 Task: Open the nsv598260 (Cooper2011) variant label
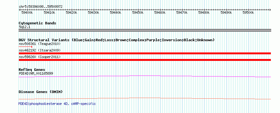[40, 57]
